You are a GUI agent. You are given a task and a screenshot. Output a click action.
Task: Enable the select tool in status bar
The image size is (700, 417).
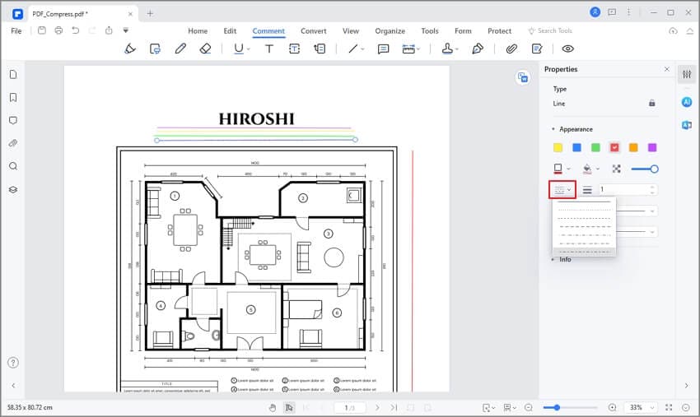click(x=289, y=408)
